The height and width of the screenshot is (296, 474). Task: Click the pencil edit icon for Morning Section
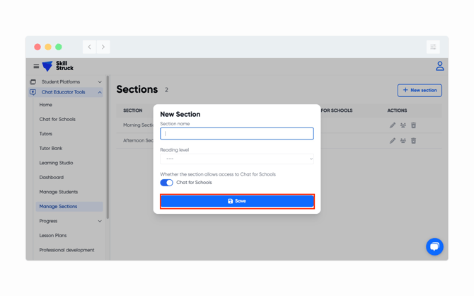(393, 125)
